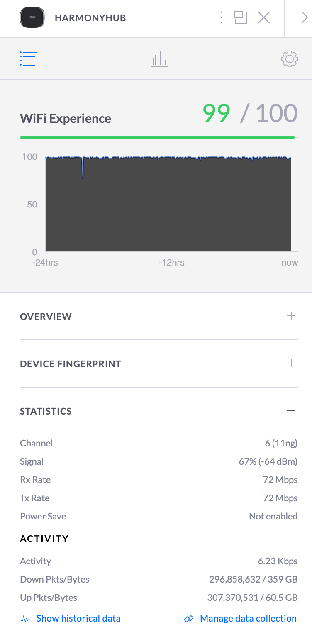Click Manage data collection link

[x=248, y=618]
